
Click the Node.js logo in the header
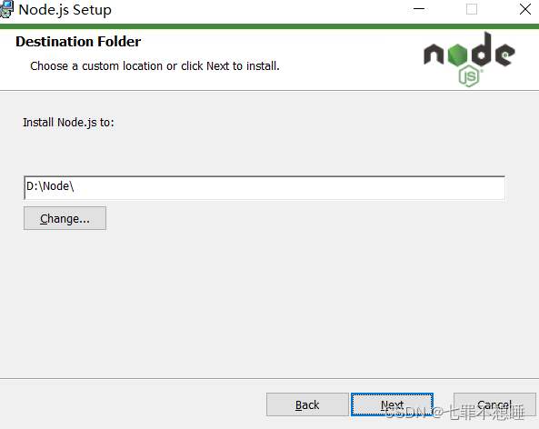pyautogui.click(x=469, y=59)
